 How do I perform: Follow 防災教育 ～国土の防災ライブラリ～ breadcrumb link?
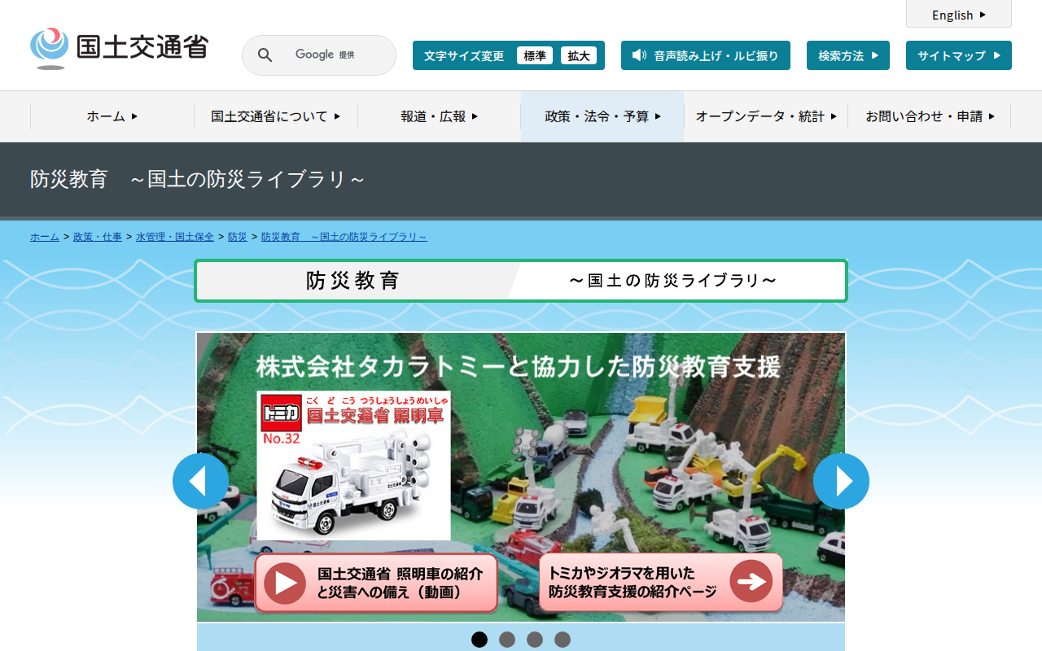344,237
